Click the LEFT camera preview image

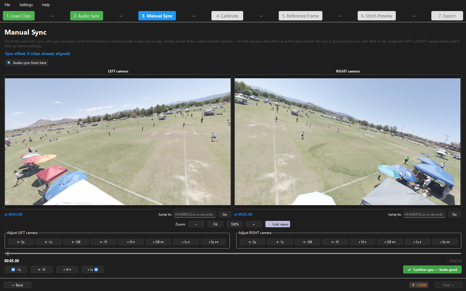tap(118, 142)
